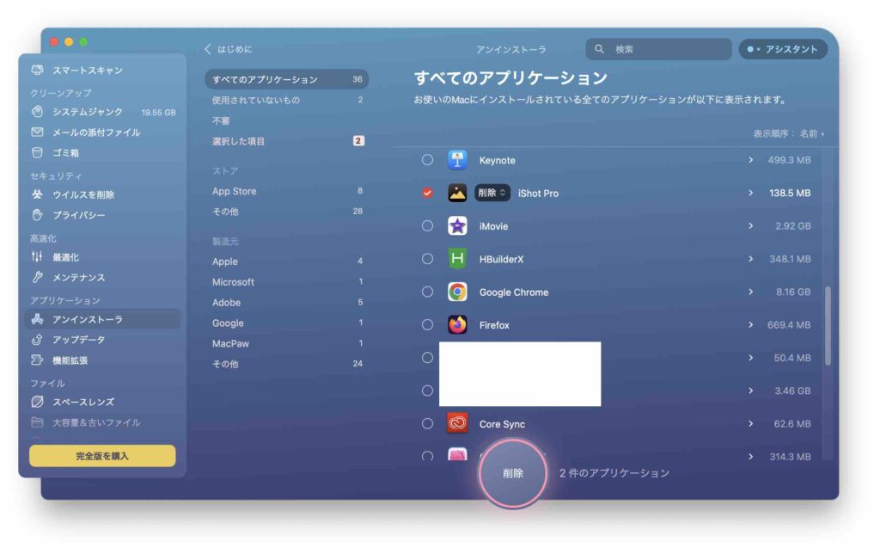
Task: Click the application list scrollbar
Action: pyautogui.click(x=828, y=325)
